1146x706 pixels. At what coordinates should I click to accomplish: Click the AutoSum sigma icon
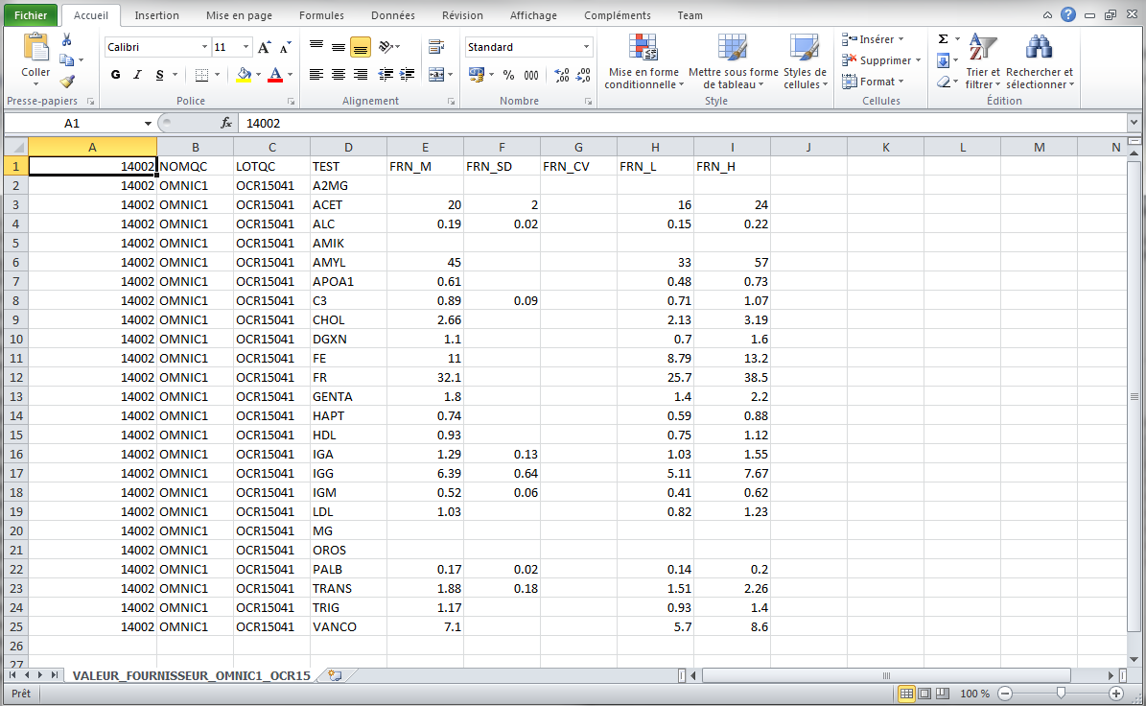944,39
